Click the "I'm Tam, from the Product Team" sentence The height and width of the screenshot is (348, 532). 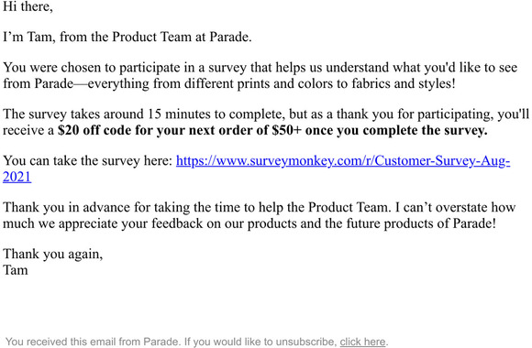[x=127, y=37]
